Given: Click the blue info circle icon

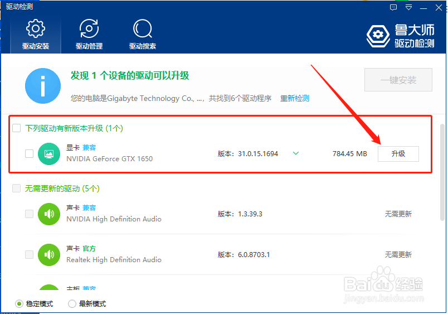Looking at the screenshot, I should click(x=43, y=86).
